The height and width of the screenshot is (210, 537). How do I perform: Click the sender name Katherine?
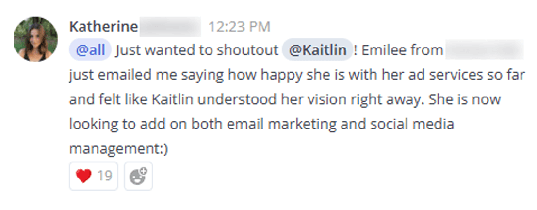(103, 26)
